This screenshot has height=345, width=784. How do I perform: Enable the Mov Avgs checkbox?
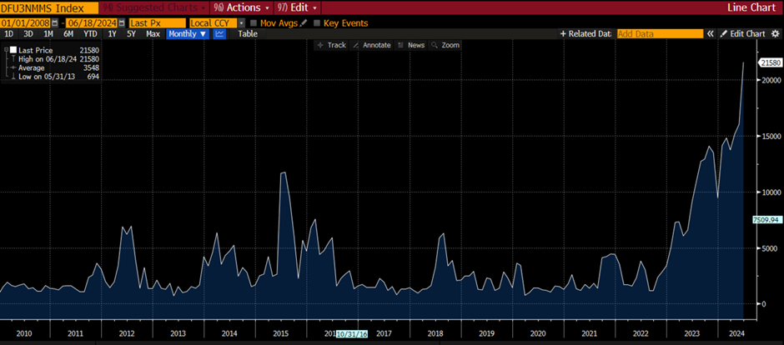pos(254,23)
